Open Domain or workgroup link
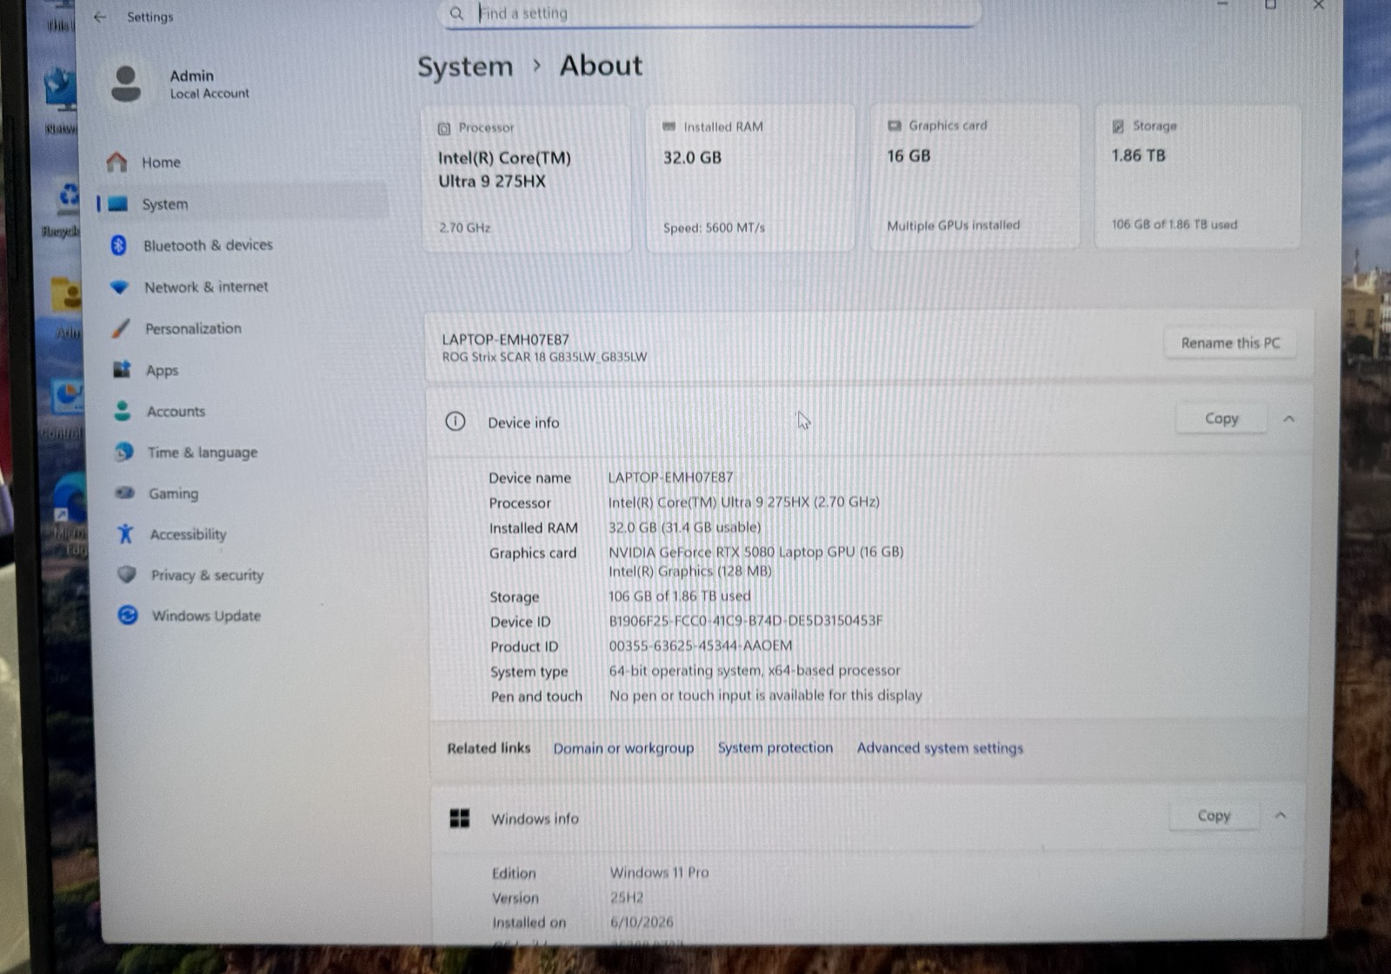This screenshot has width=1391, height=974. click(623, 748)
